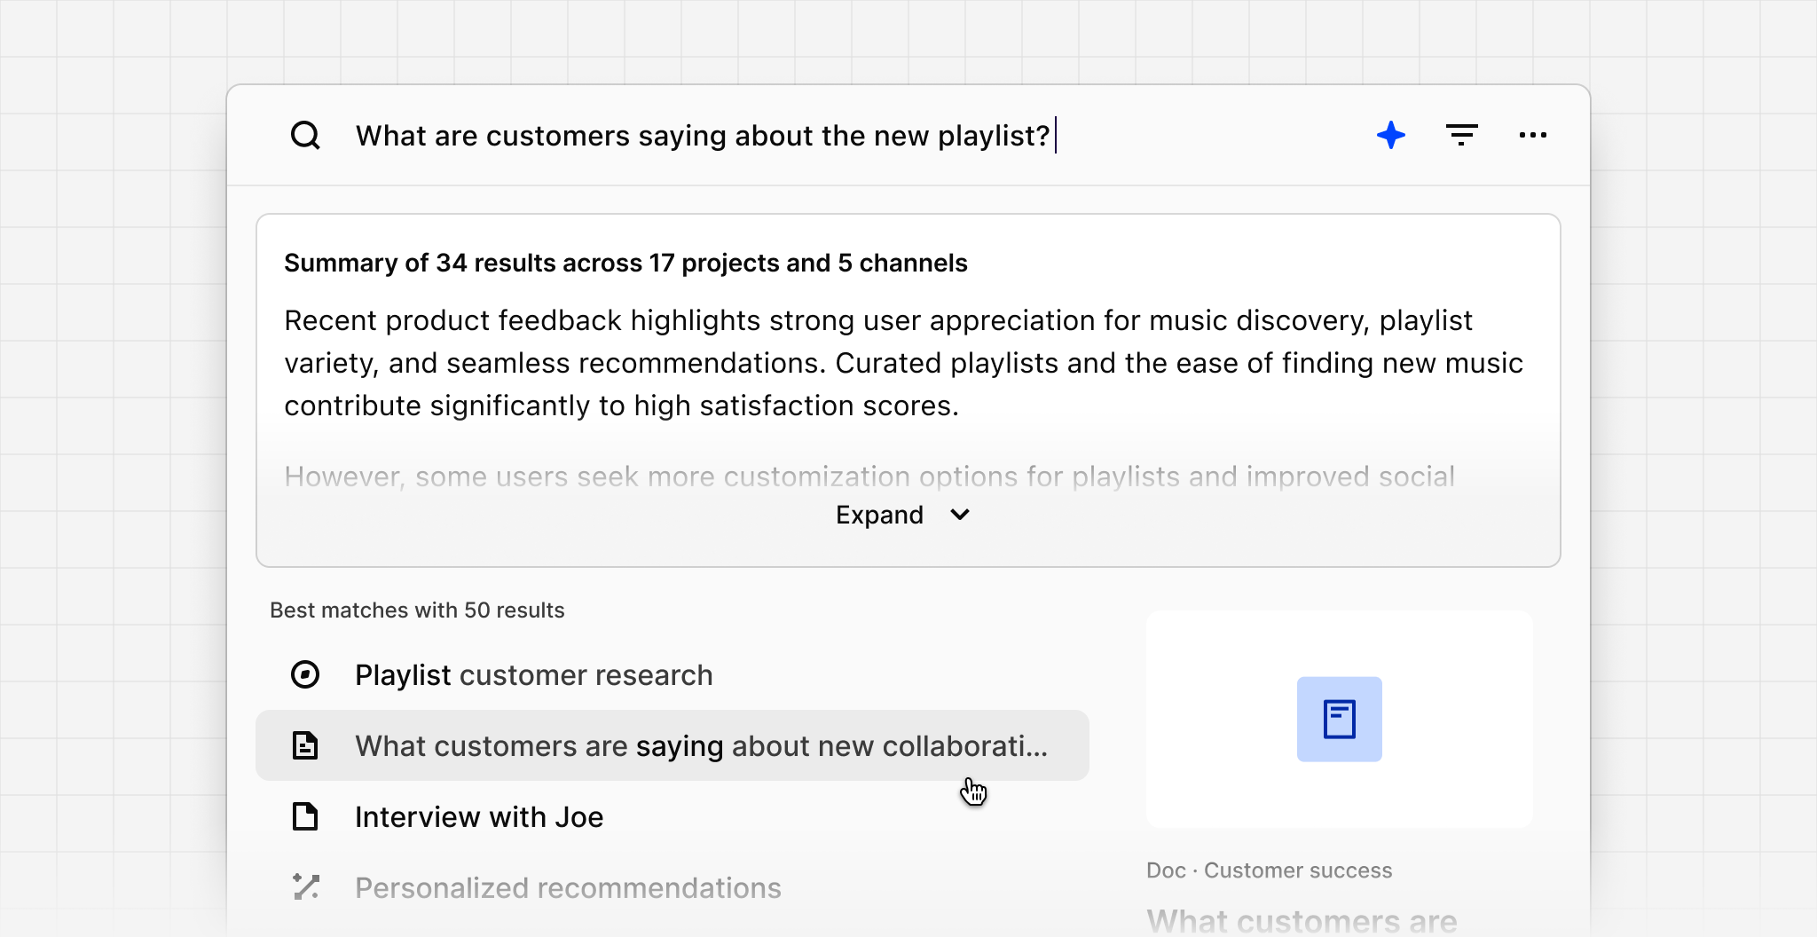Open Playlist customer research
The image size is (1817, 937).
click(533, 674)
